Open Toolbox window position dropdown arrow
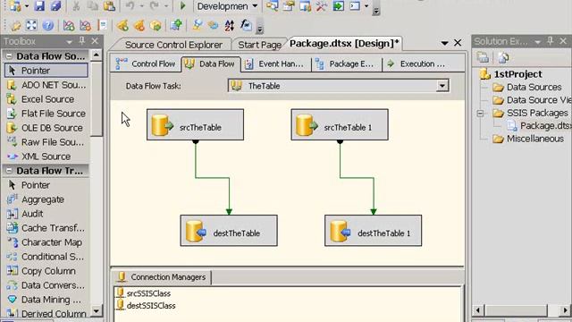 pos(69,42)
